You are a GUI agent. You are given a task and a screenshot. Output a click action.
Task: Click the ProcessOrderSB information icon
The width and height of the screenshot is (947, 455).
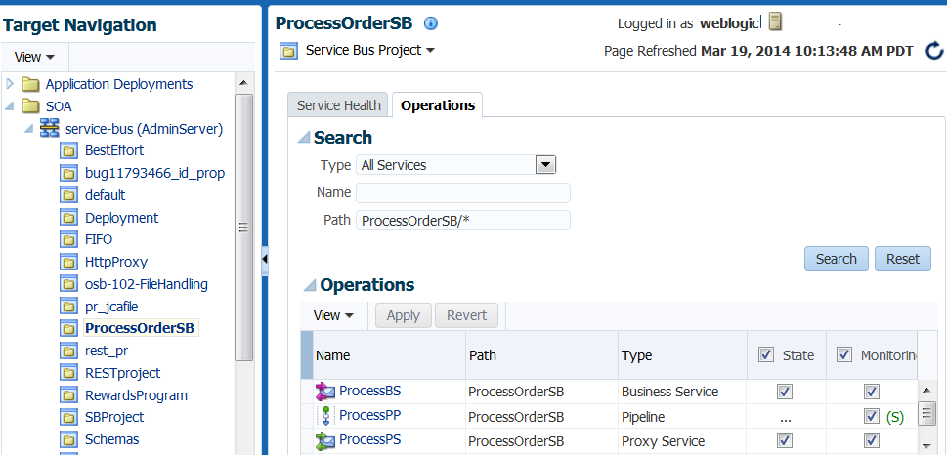point(431,23)
